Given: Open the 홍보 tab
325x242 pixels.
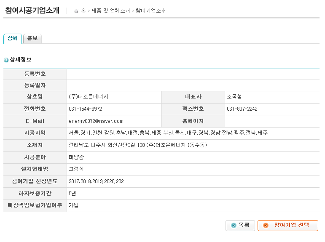Looking at the screenshot, I should (32, 38).
